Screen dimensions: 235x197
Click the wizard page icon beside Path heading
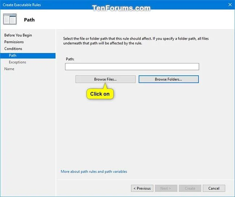[x=10, y=19]
